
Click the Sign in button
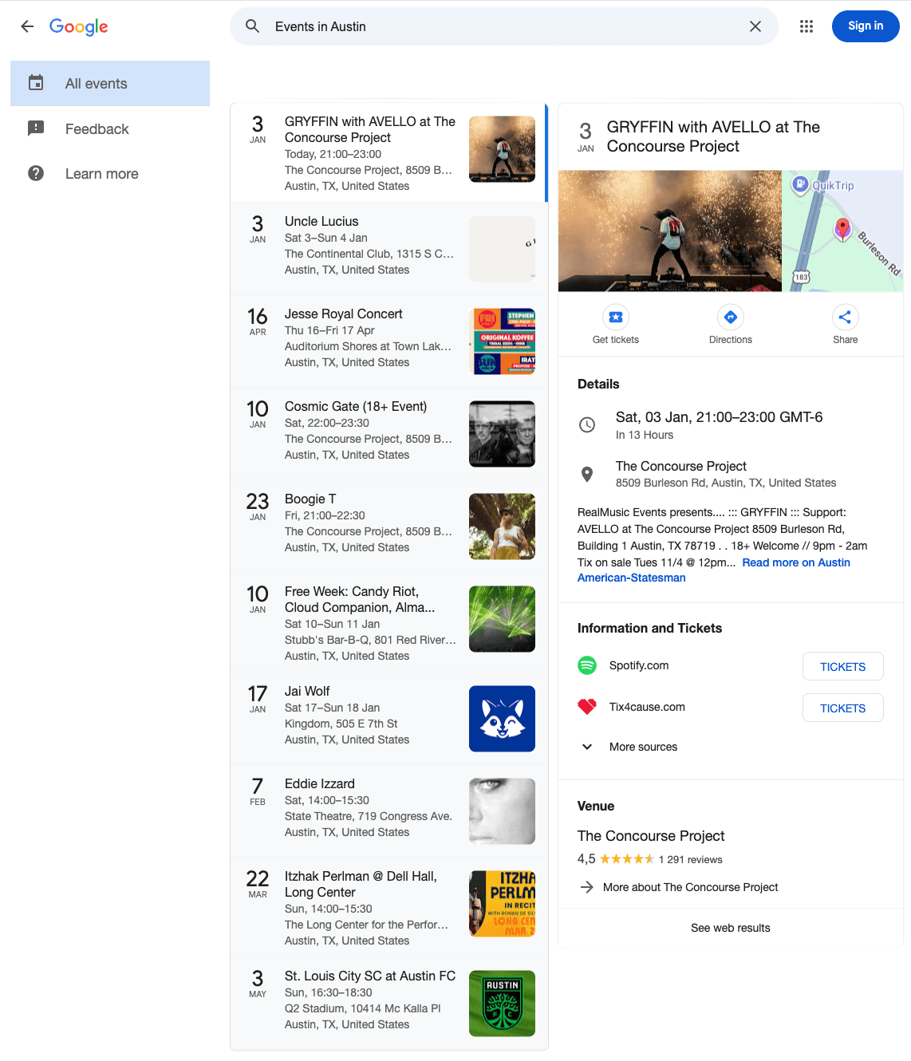click(x=866, y=26)
